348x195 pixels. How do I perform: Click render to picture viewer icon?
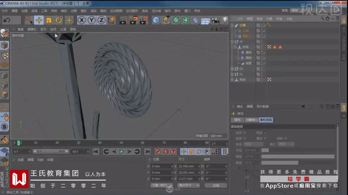[x=133, y=20]
